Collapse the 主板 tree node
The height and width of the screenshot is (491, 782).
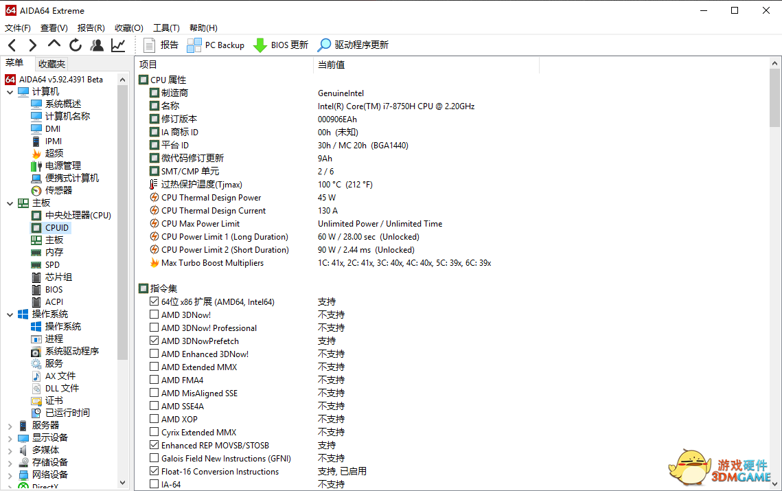(x=10, y=203)
